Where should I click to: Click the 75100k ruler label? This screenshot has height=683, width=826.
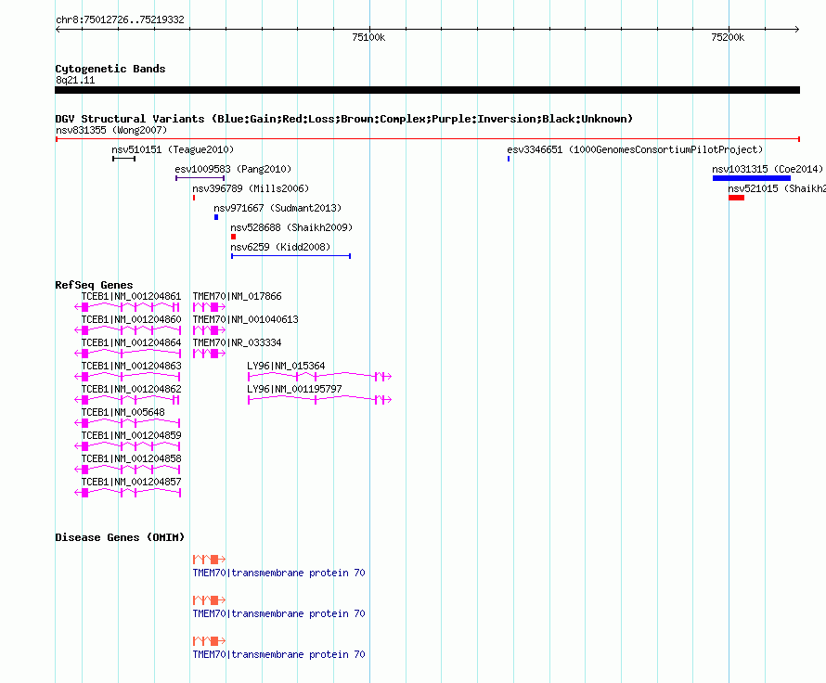tap(368, 37)
